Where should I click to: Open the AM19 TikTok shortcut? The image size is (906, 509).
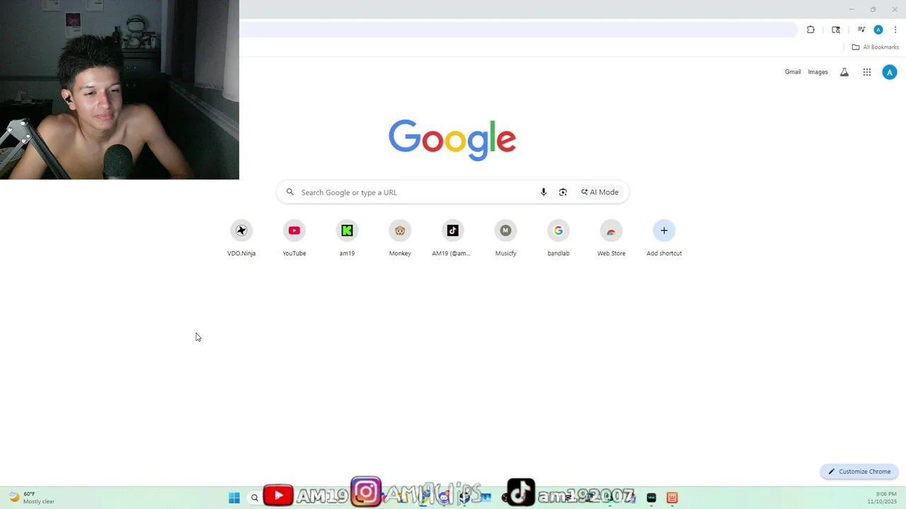click(x=452, y=239)
